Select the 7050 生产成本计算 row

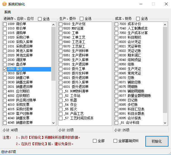point(139,33)
